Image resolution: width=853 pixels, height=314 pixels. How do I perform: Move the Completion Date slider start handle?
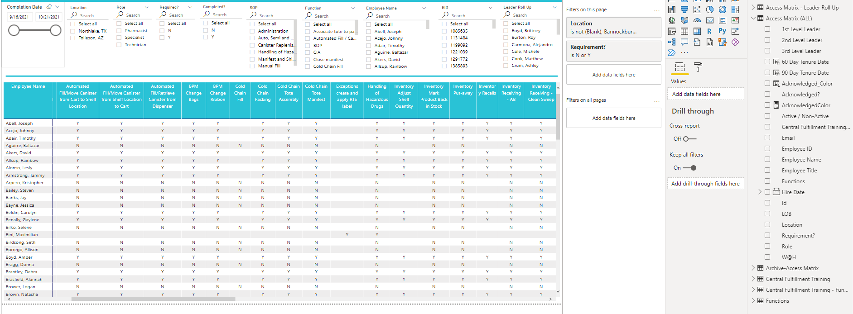tap(14, 30)
